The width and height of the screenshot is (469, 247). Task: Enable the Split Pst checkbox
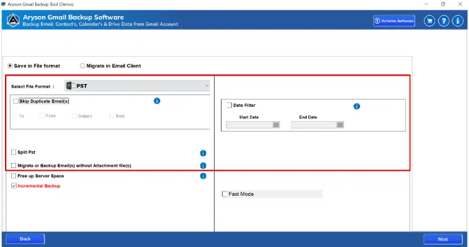tap(14, 153)
